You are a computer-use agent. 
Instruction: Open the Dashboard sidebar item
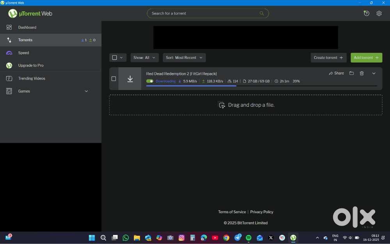[27, 27]
